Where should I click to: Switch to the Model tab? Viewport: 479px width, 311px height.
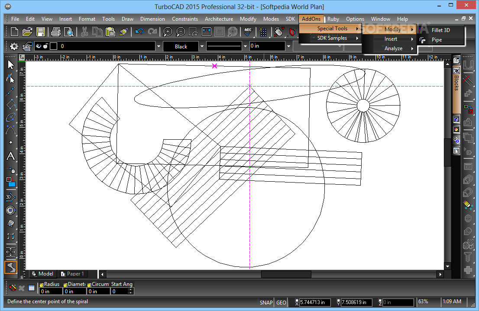(x=43, y=274)
